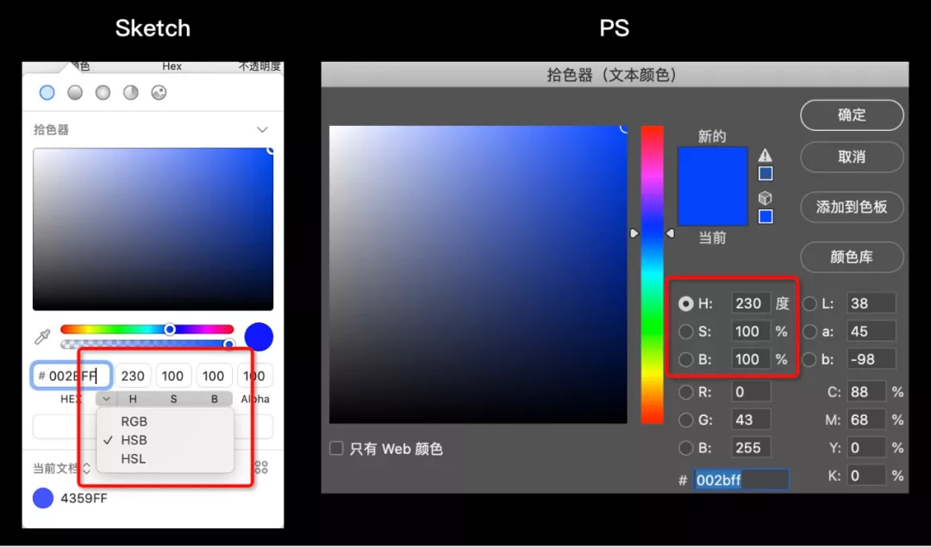Select the R radio button in PS
The image size is (931, 547).
[686, 392]
